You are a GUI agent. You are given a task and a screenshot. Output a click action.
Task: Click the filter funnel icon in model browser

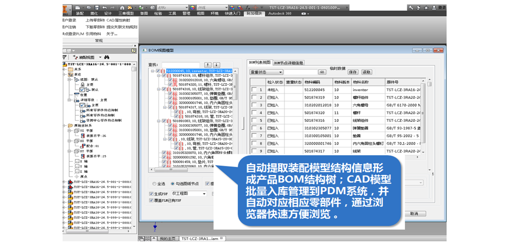pyautogui.click(x=65, y=57)
